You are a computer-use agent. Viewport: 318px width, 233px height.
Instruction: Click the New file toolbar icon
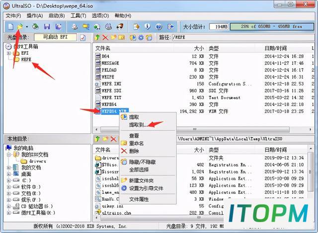tap(10, 26)
